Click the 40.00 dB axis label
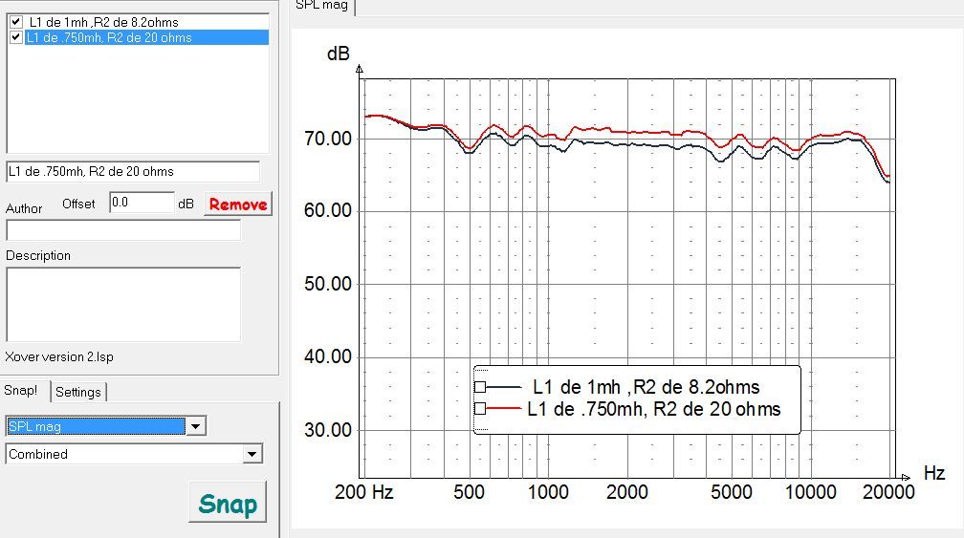The image size is (964, 538). (328, 356)
